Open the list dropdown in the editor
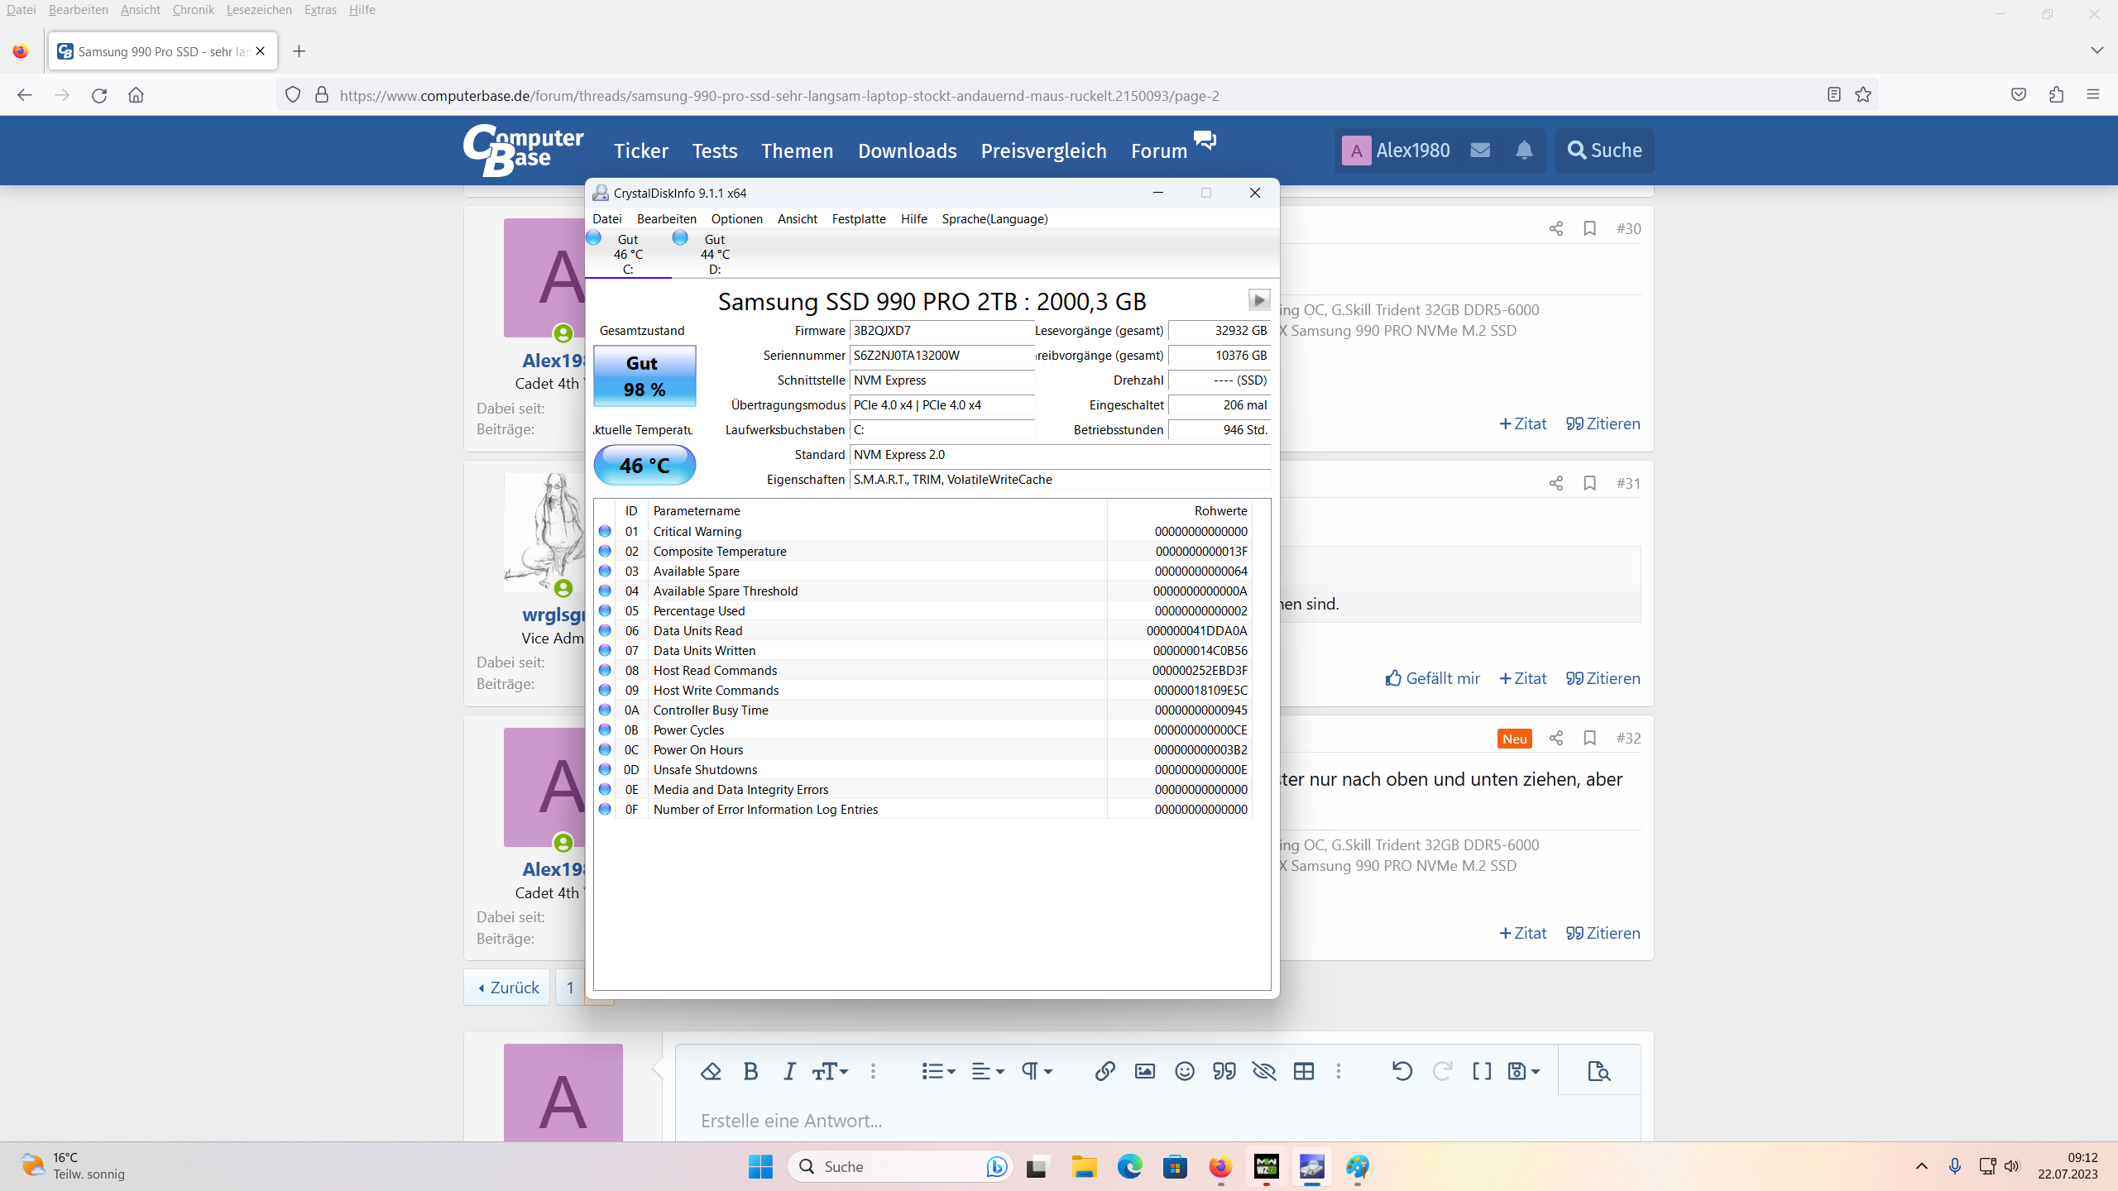 coord(938,1071)
